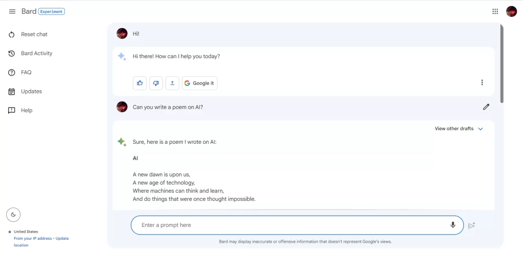Click the chat vertical scrollbar
This screenshot has height=256, width=523.
pos(502,63)
